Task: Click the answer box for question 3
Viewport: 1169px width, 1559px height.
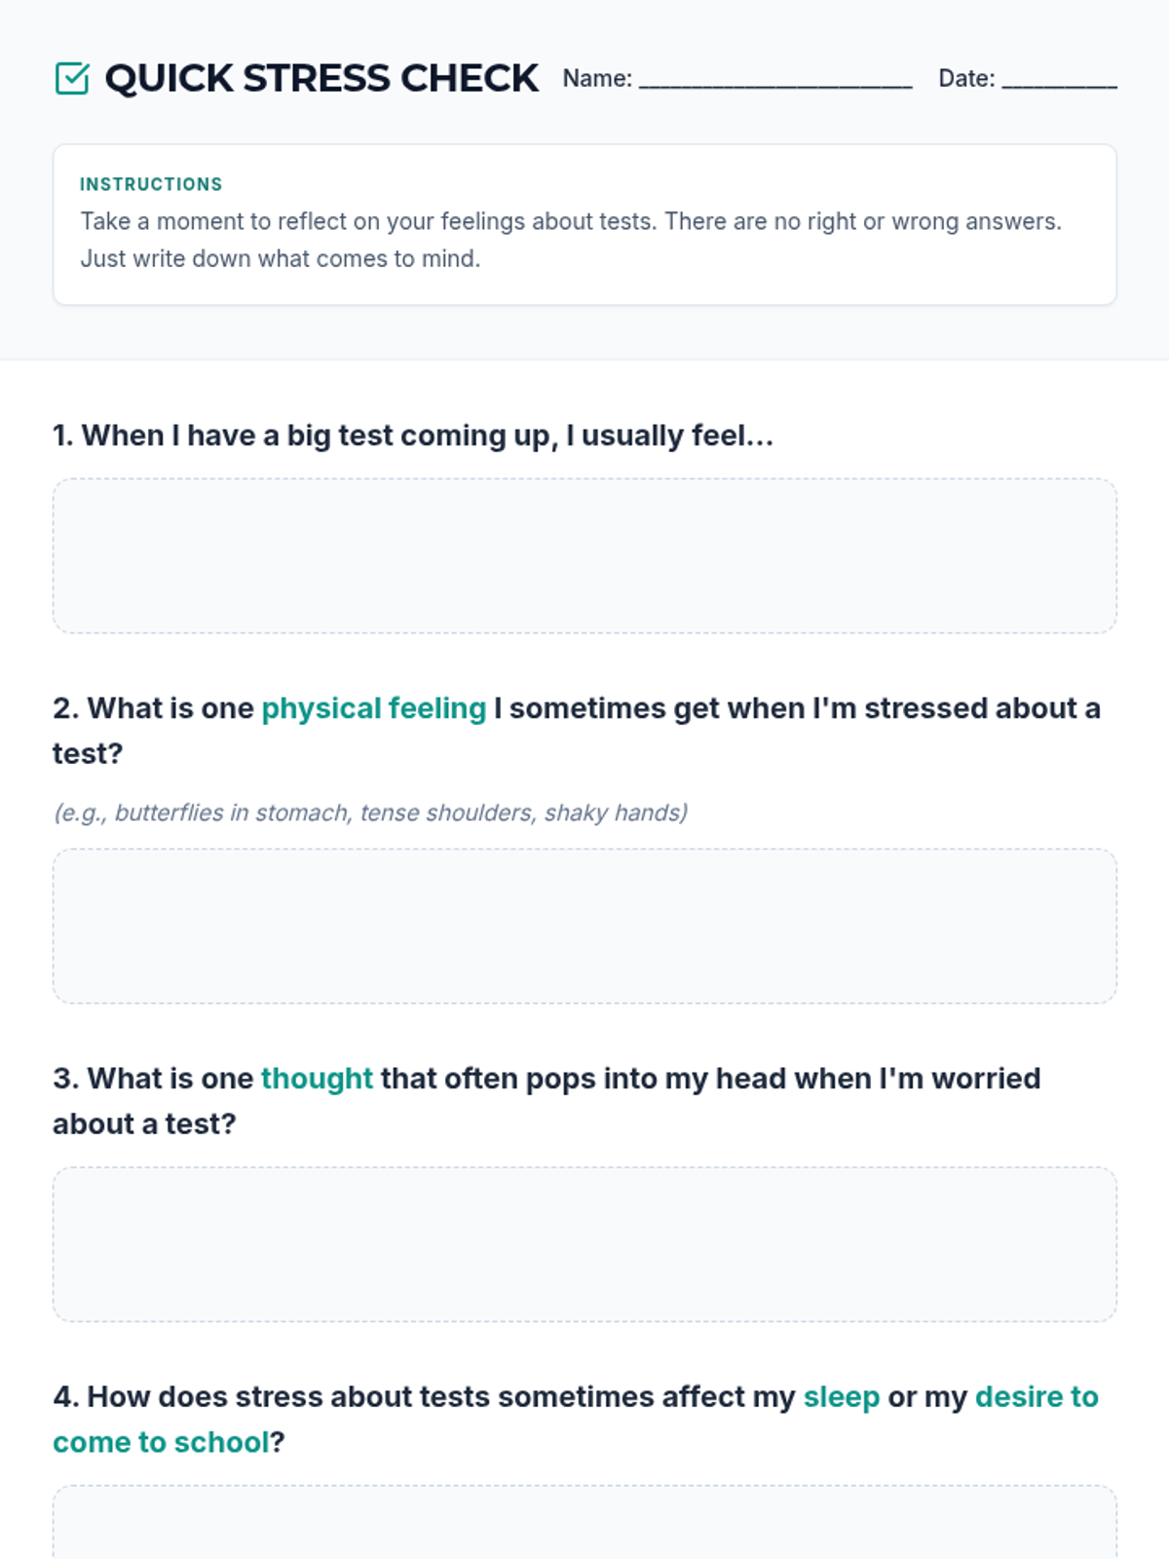Action: coord(584,1244)
